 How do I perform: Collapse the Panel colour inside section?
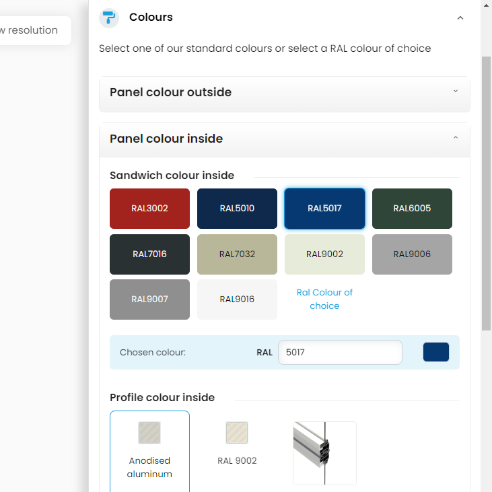[455, 139]
